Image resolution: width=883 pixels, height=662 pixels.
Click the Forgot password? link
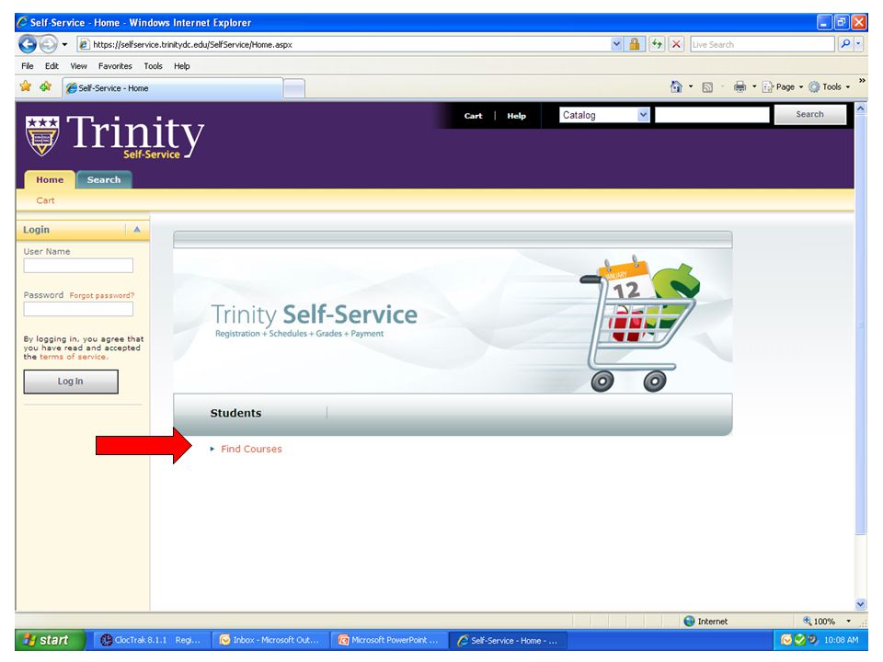102,295
